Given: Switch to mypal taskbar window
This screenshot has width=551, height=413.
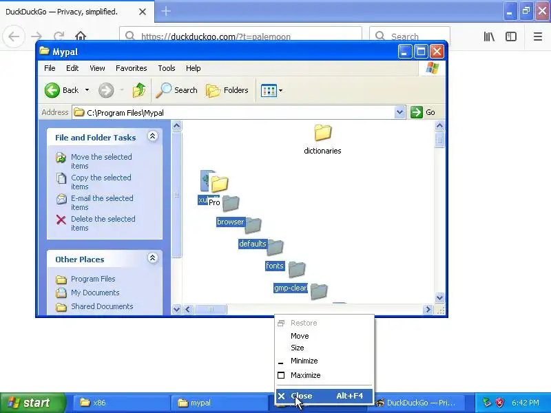Looking at the screenshot, I should pyautogui.click(x=220, y=403).
